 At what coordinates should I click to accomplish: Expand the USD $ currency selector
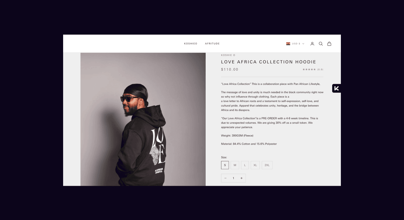tap(295, 44)
